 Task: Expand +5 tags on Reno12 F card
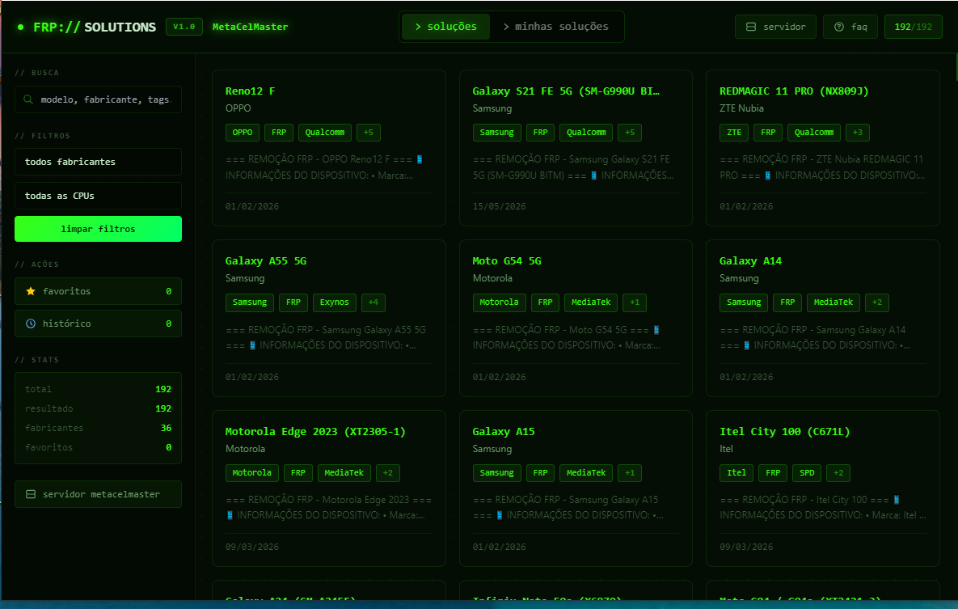(x=369, y=132)
